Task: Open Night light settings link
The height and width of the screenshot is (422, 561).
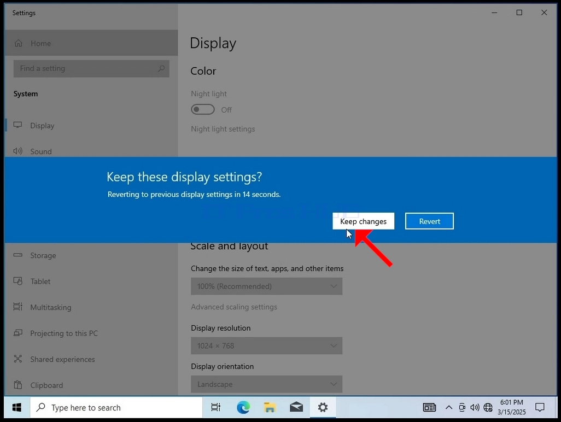Action: coord(223,129)
